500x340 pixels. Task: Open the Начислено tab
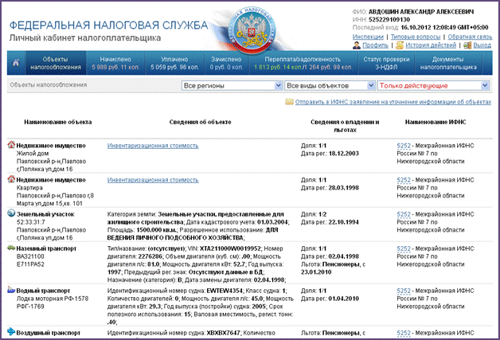pyautogui.click(x=115, y=63)
